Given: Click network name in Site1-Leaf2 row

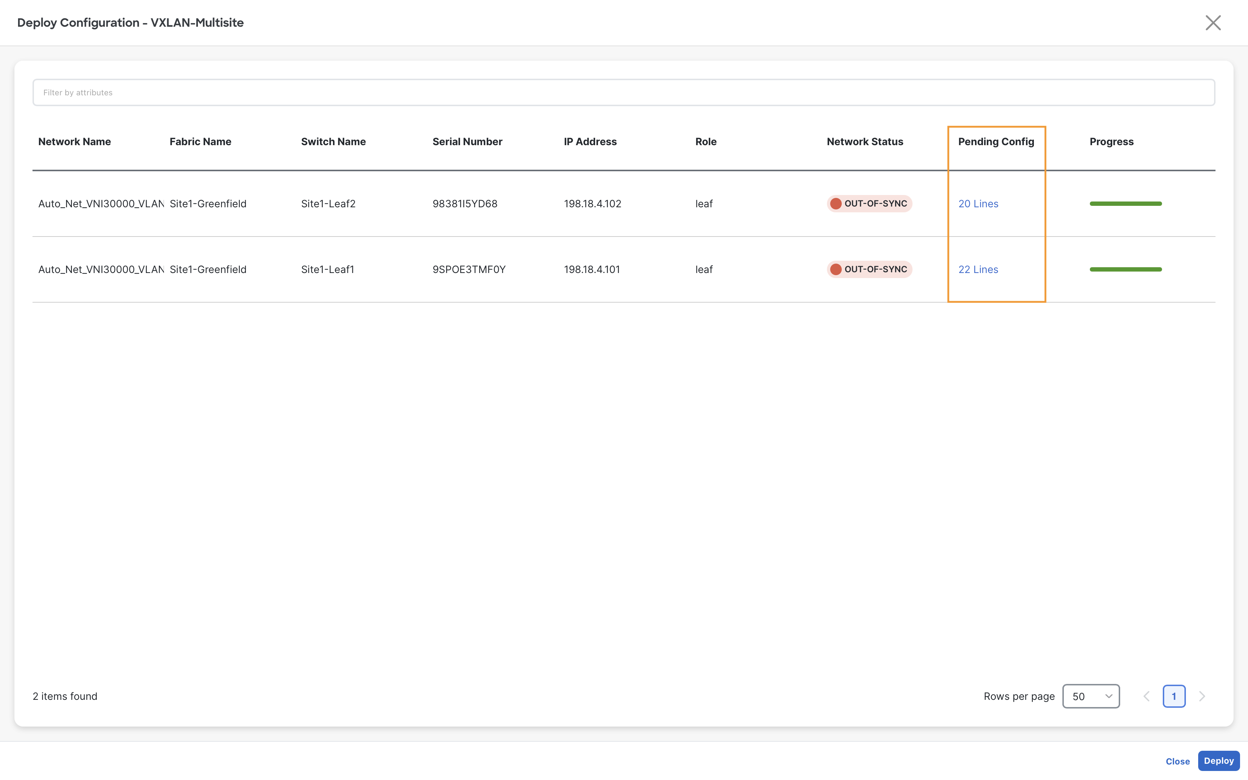Looking at the screenshot, I should 101,204.
